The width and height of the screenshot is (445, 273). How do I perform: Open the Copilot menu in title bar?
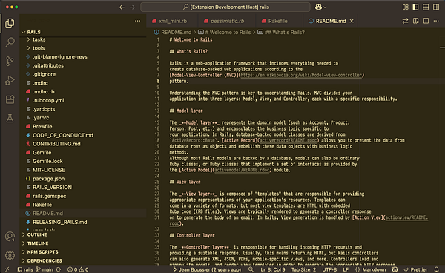(x=320, y=7)
